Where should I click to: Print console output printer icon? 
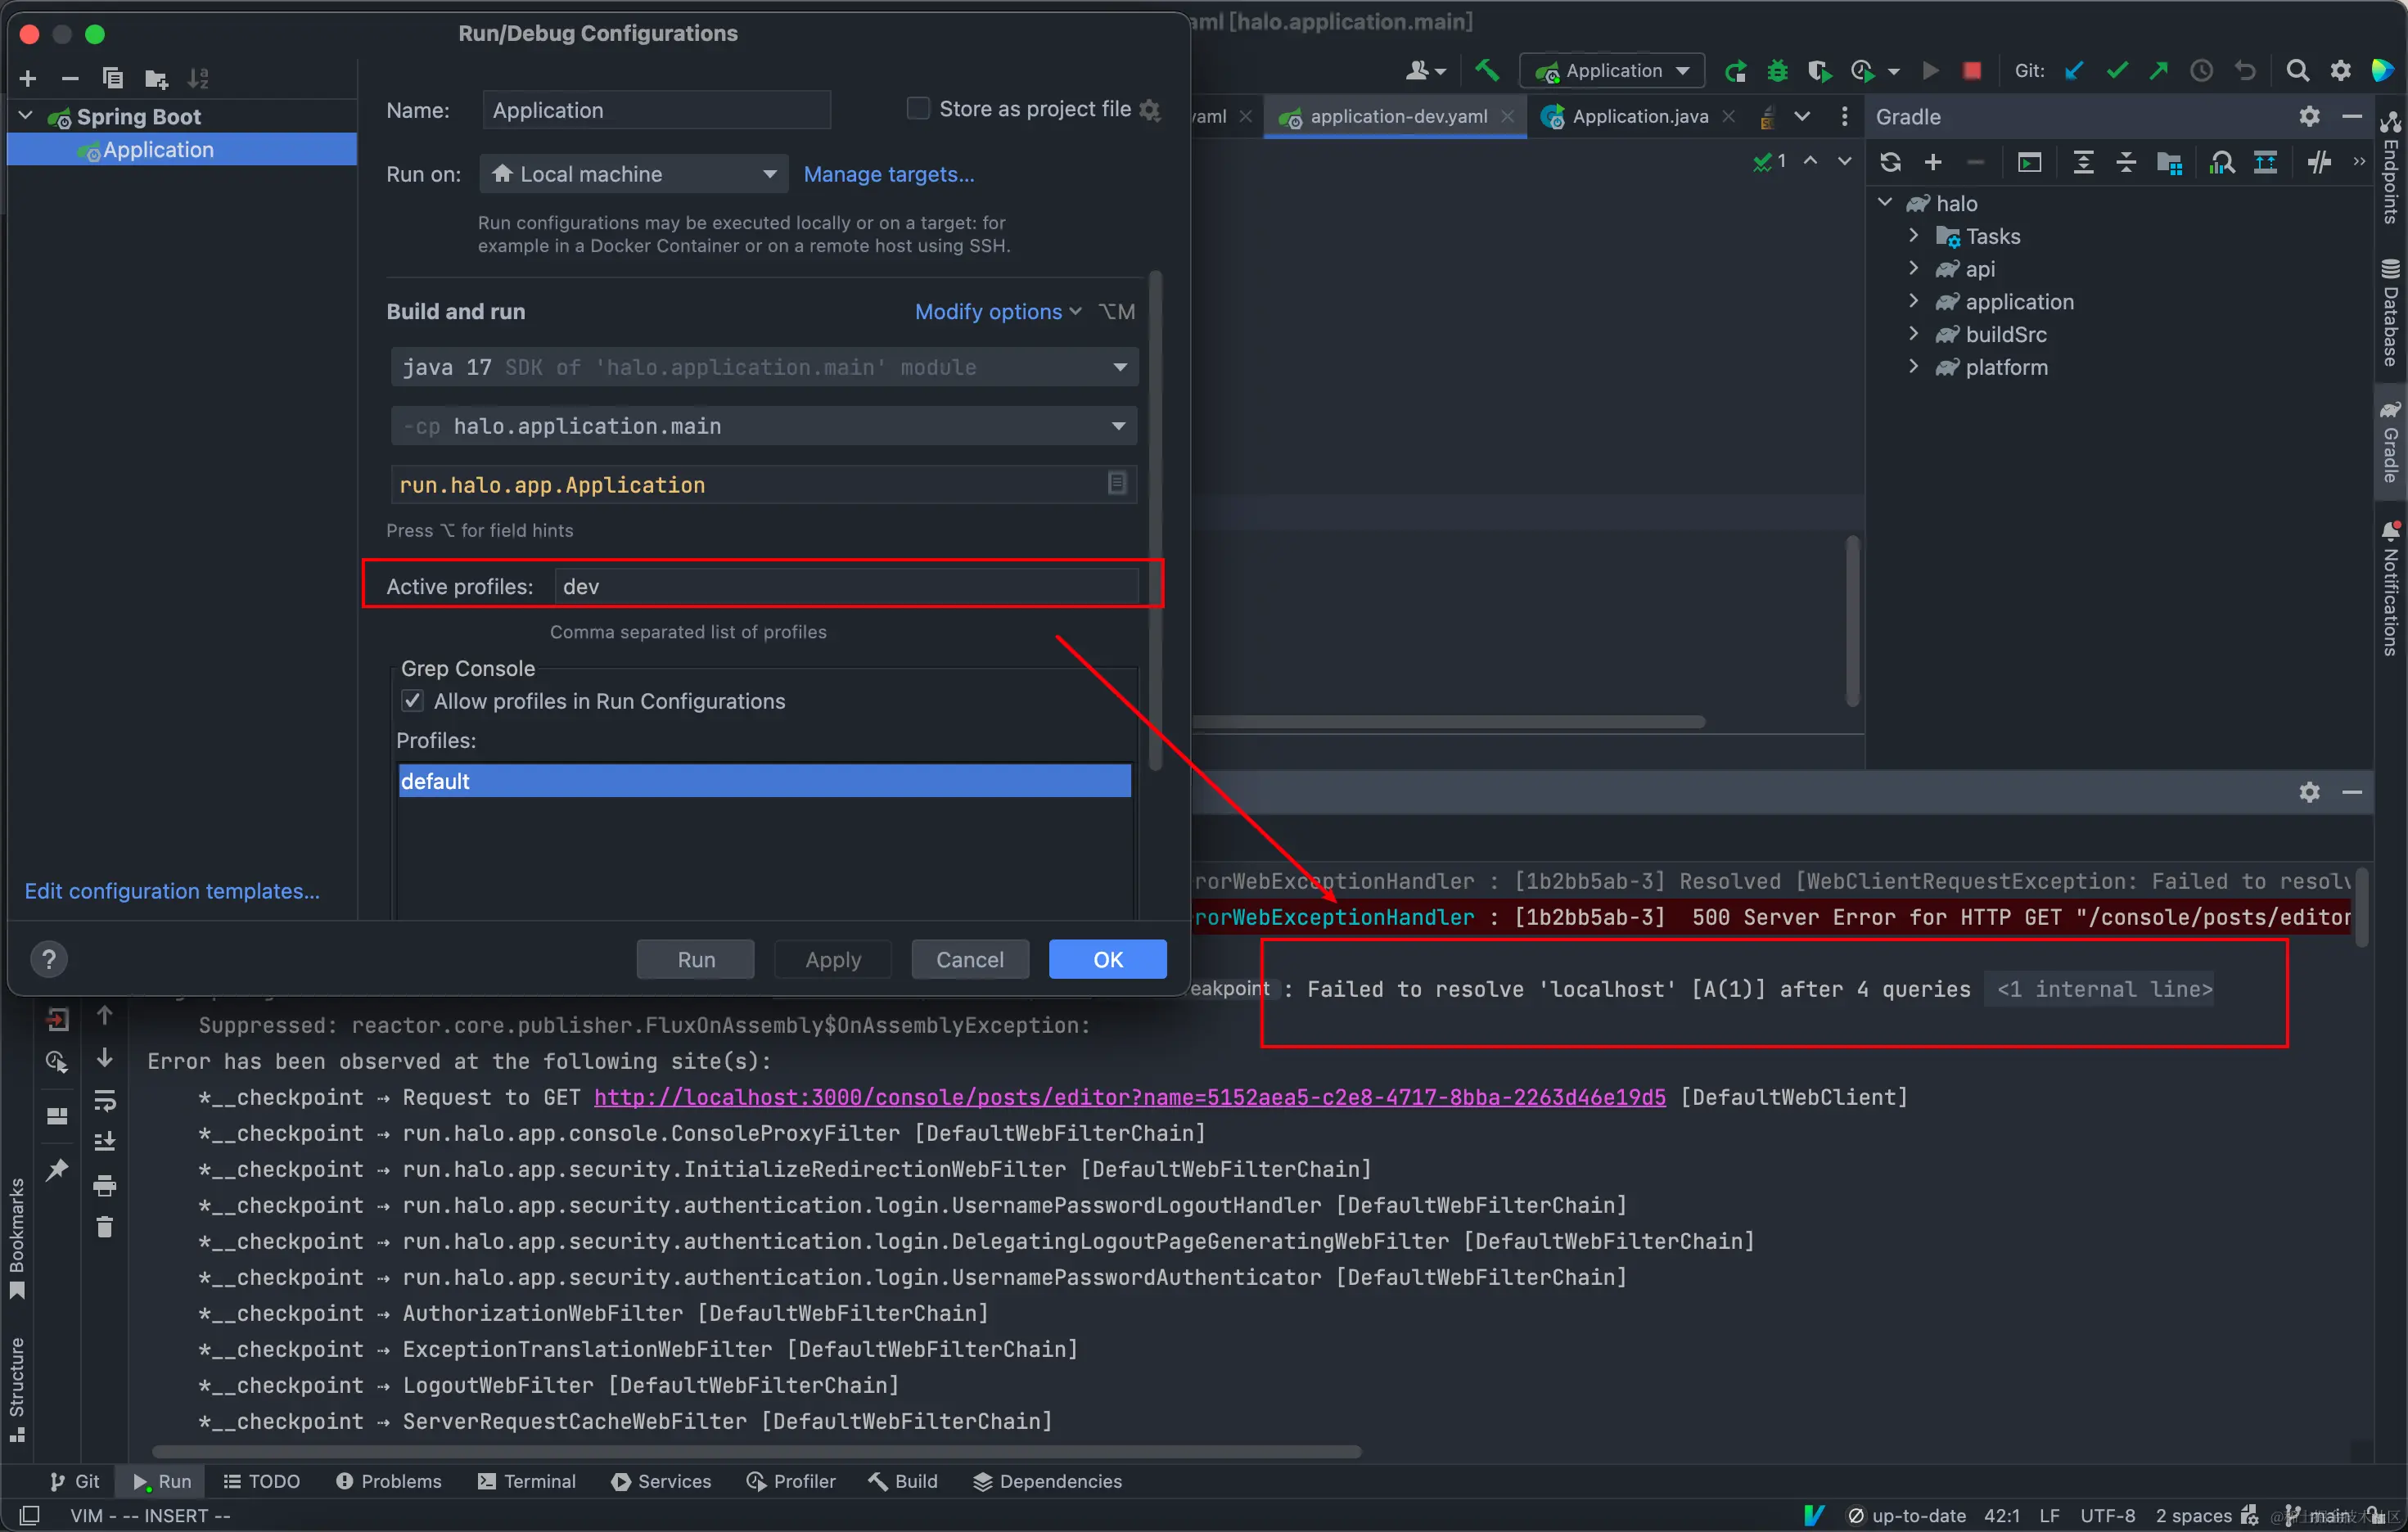click(x=105, y=1186)
